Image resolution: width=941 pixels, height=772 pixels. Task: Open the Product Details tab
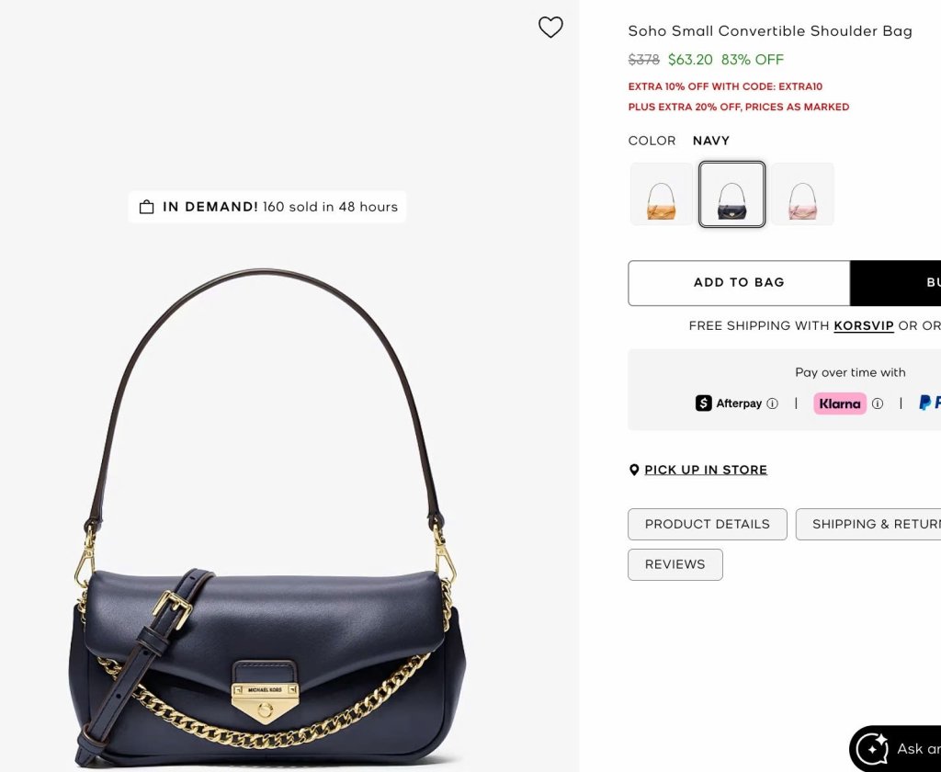point(708,524)
